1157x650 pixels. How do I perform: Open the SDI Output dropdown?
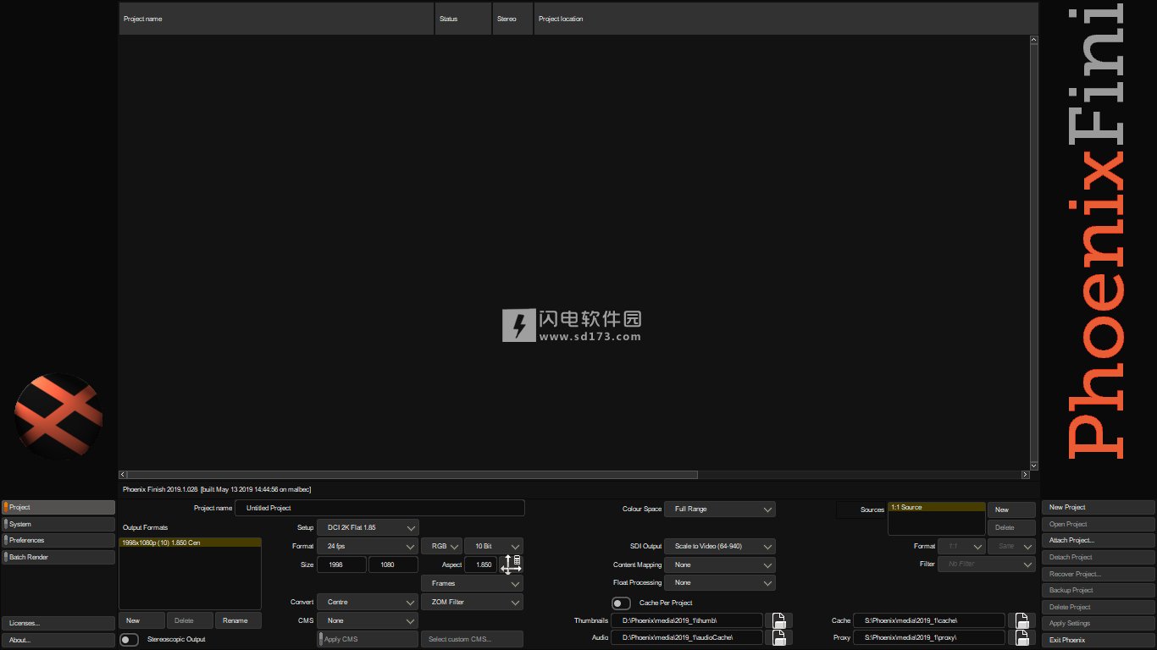click(720, 546)
